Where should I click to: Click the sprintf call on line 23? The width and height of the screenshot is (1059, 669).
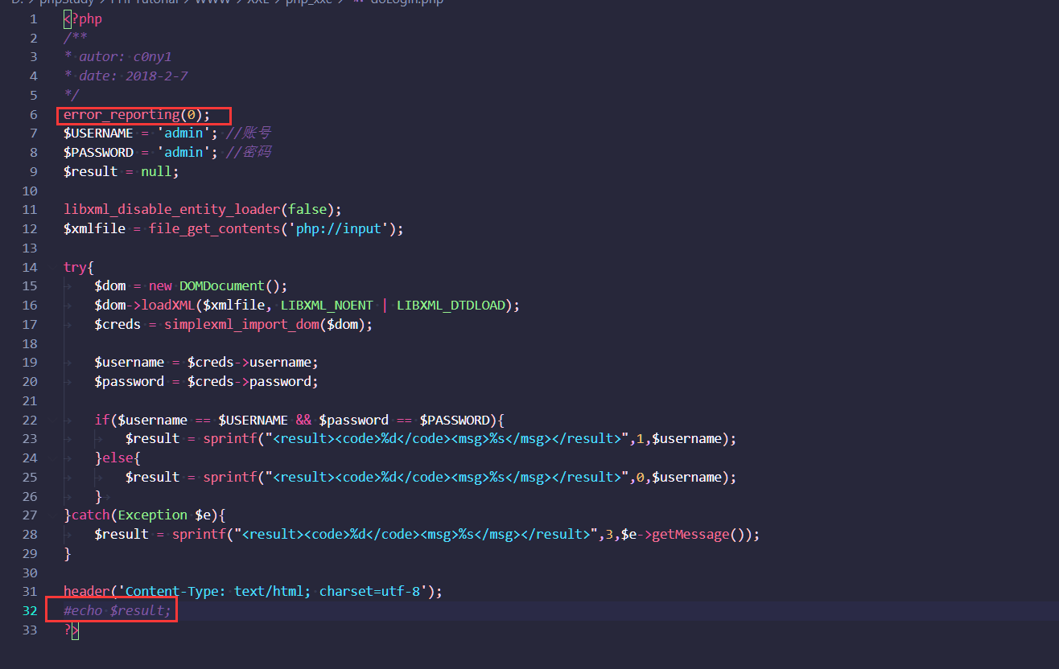pos(229,439)
